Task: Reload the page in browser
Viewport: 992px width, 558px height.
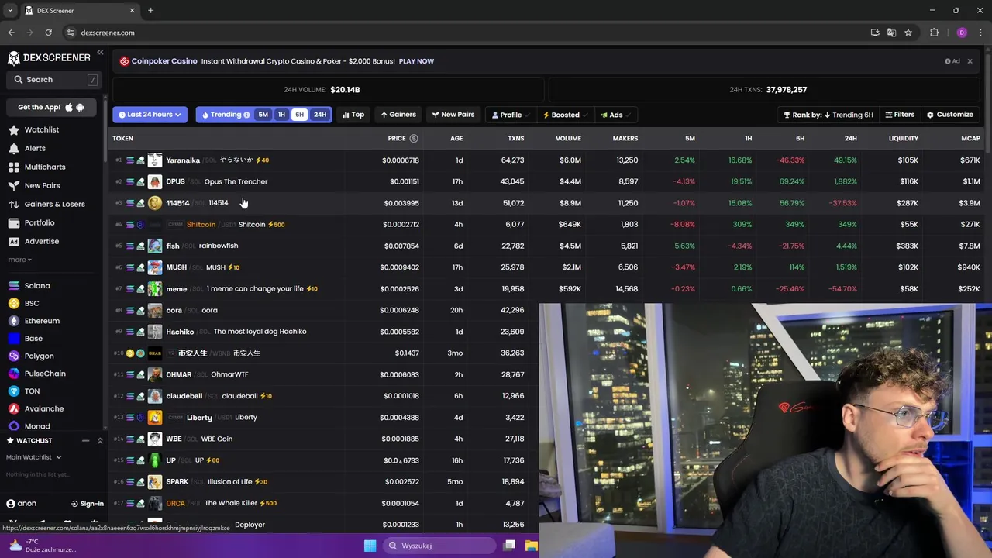Action: pos(48,33)
